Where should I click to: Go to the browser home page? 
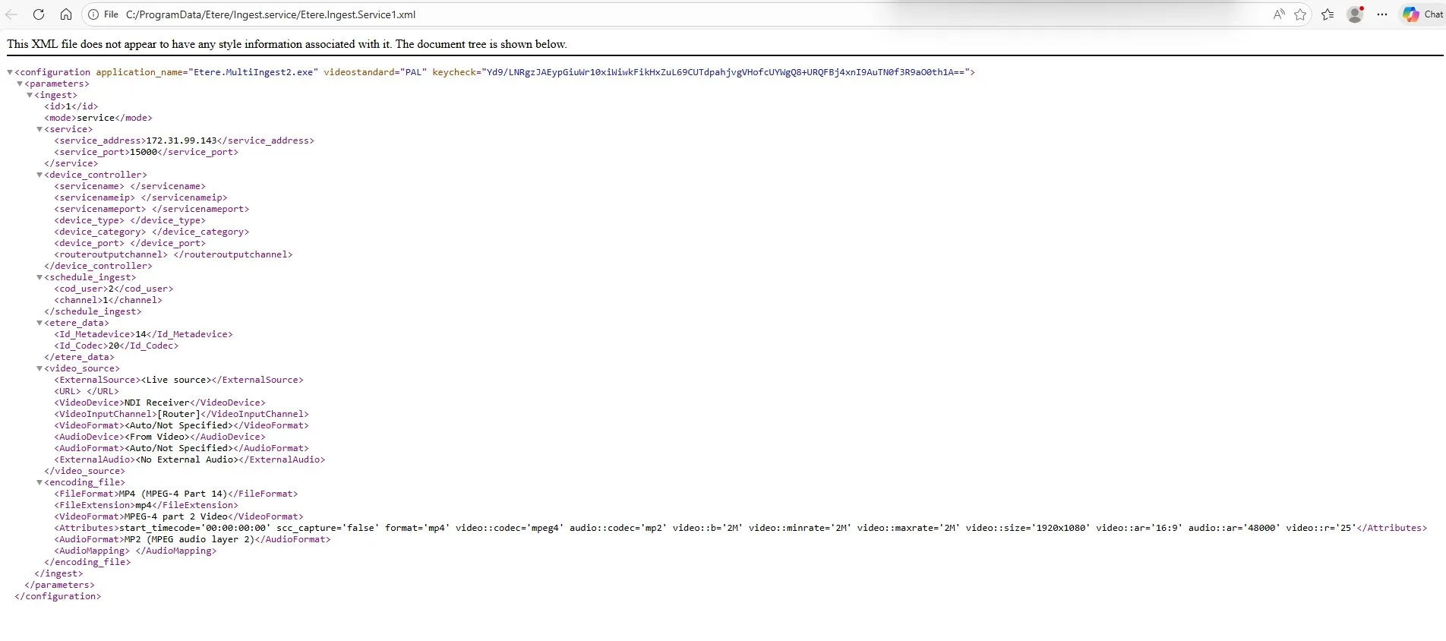[x=66, y=14]
